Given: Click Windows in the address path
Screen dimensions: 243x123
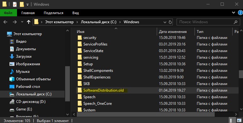Looking at the screenshot, I should coord(131,22).
